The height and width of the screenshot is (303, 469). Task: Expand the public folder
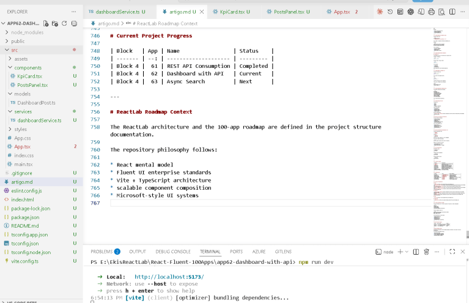[7, 41]
